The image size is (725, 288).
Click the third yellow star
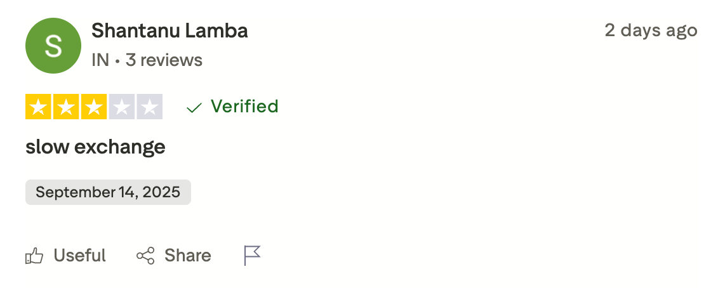94,107
